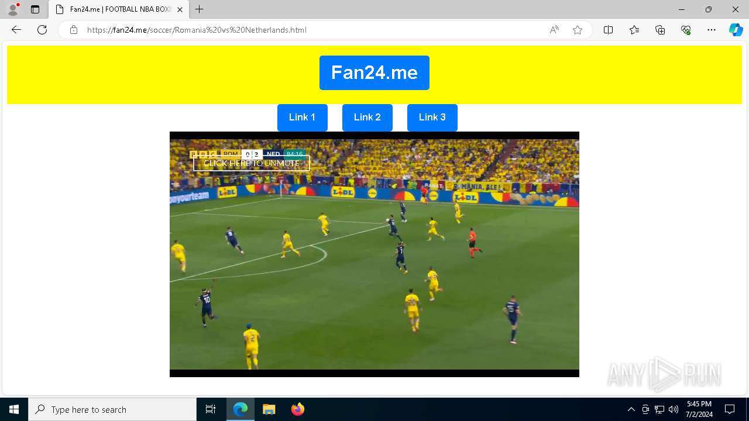Screen dimensions: 749x421
Task: Open Browser essentials icon
Action: [686, 30]
